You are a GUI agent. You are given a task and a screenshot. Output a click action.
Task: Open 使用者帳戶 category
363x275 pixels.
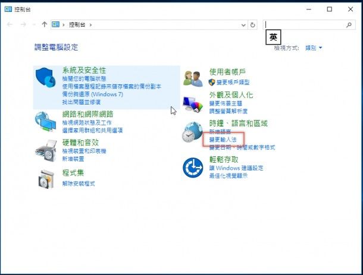(227, 72)
